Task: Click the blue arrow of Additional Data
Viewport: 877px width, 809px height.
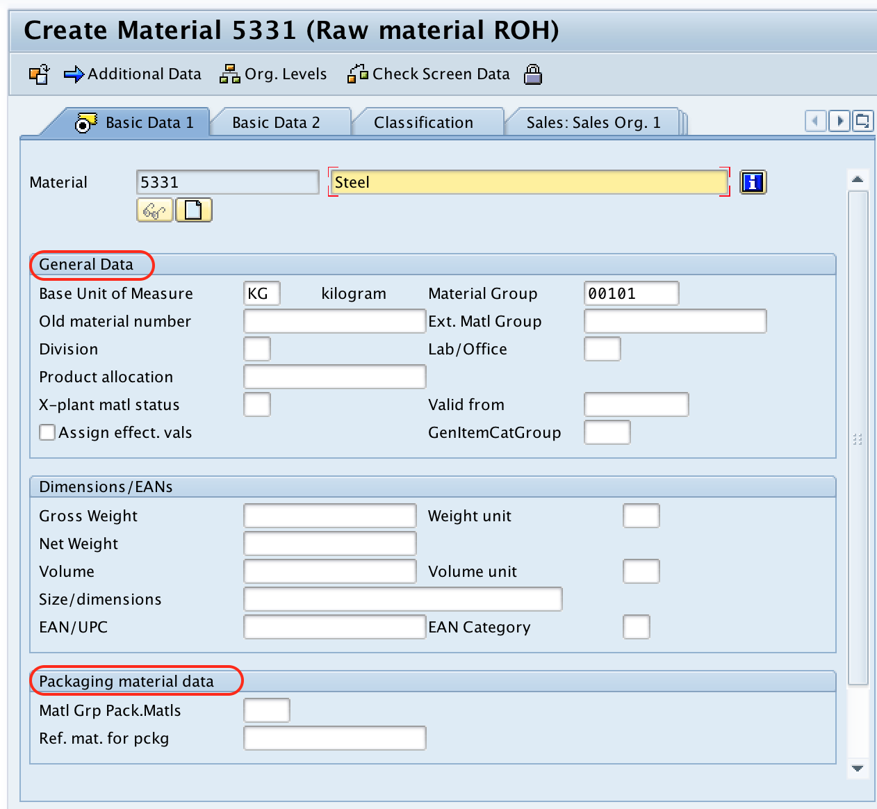Action: click(72, 74)
